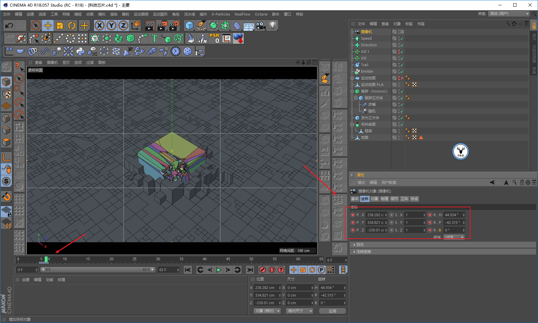The image size is (538, 323).
Task: Toggle Parameter P keyframe recording
Action: pyautogui.click(x=321, y=270)
